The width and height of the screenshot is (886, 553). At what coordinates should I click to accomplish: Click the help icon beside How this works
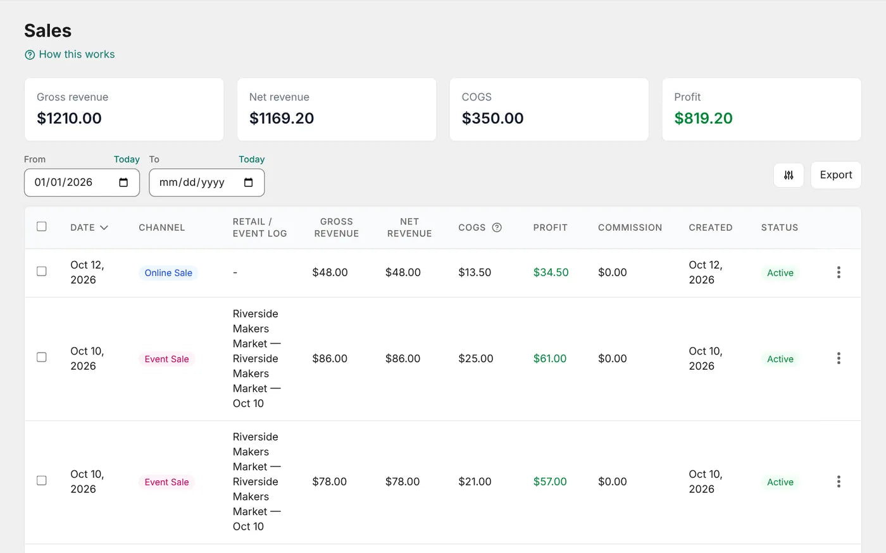pyautogui.click(x=30, y=55)
